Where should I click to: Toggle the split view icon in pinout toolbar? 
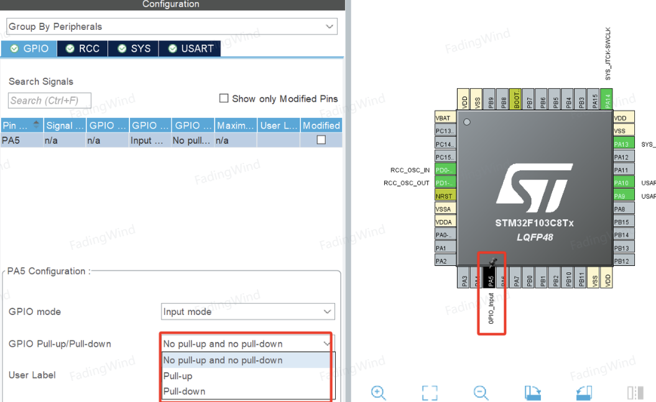point(635,393)
